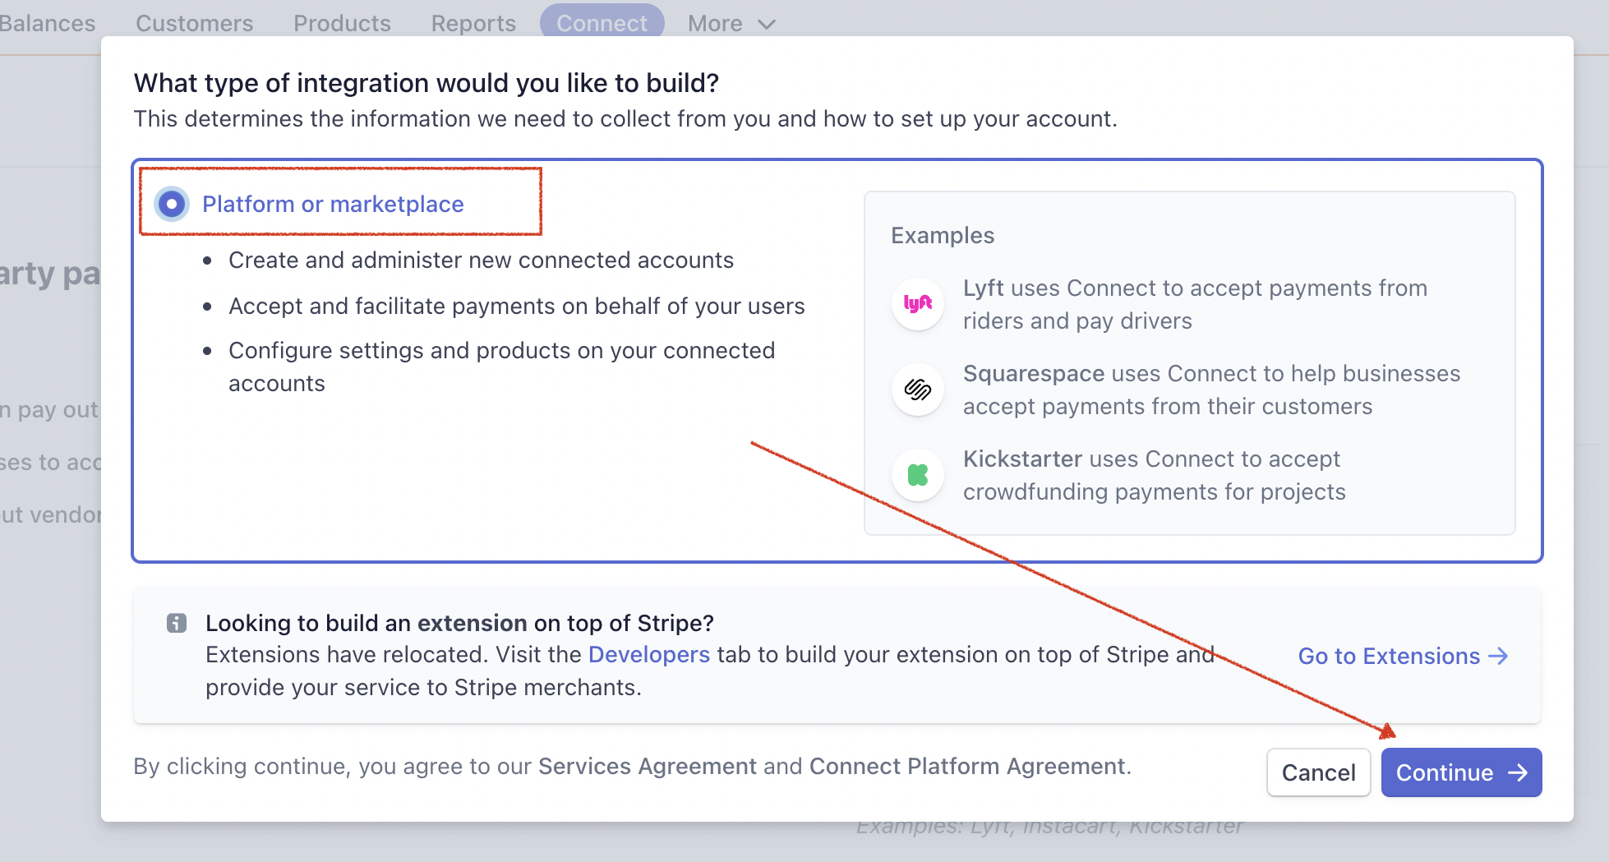Open the Products page
The image size is (1609, 862).
click(x=342, y=23)
